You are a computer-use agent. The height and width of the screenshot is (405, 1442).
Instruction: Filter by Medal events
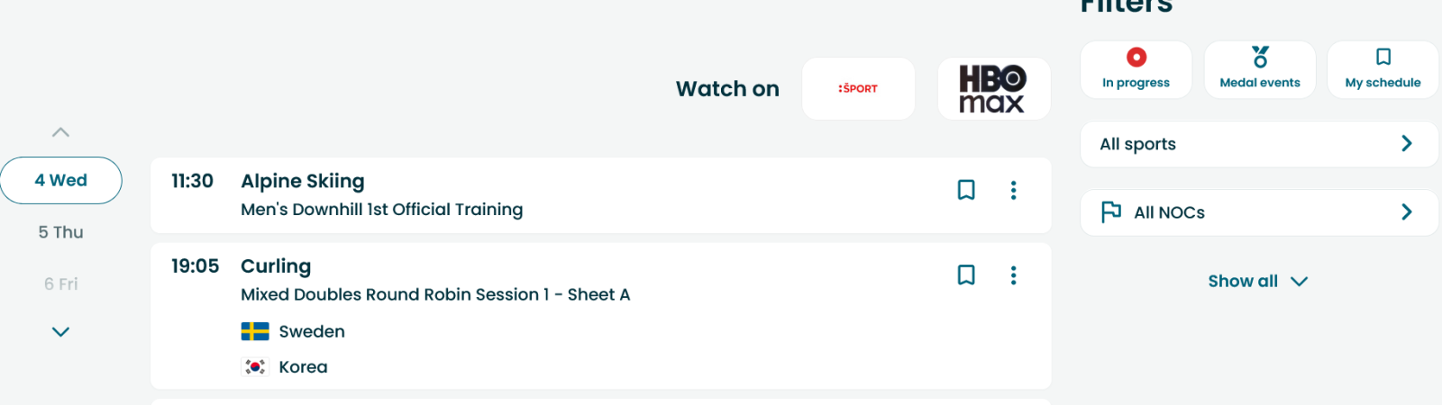1260,69
